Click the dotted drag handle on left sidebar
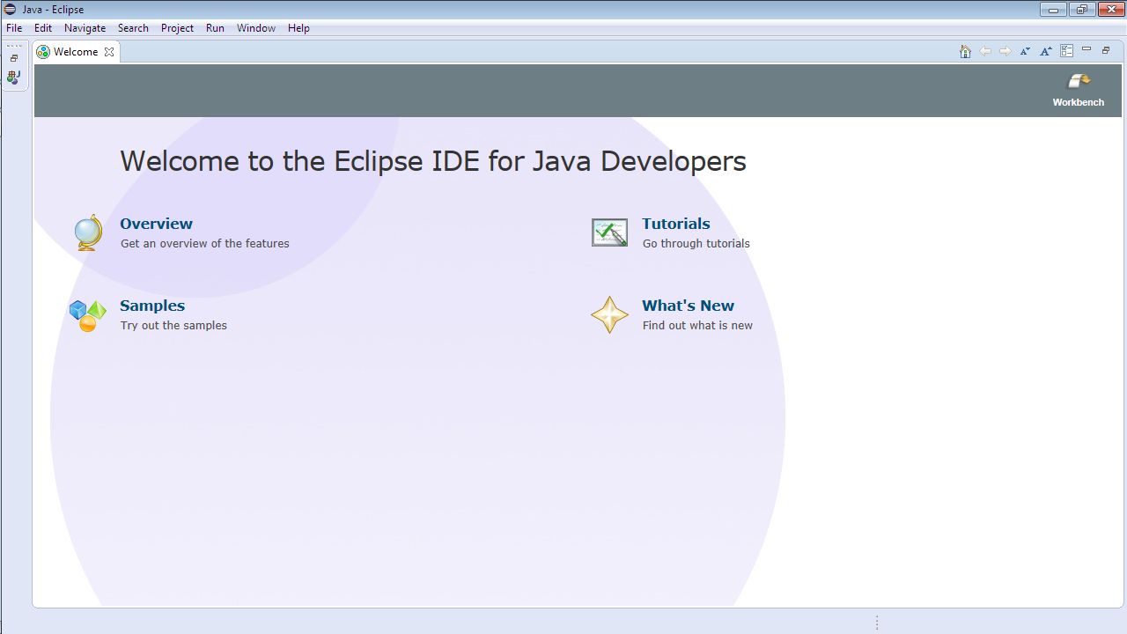This screenshot has height=634, width=1127. click(14, 46)
